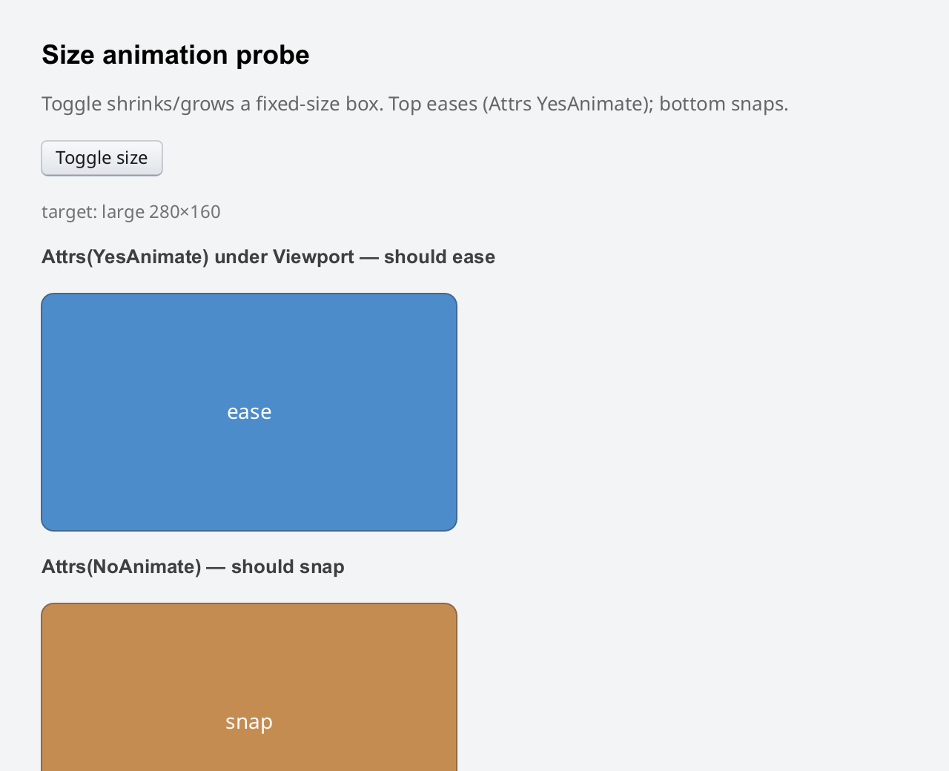The width and height of the screenshot is (949, 771).
Task: Click the "Size animation probe" page title
Action: point(176,55)
